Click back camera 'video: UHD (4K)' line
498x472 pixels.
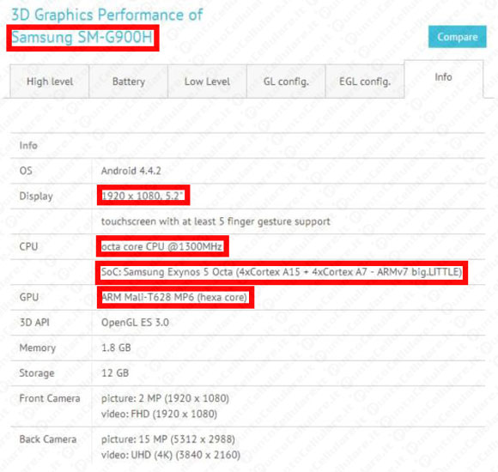[171, 455]
